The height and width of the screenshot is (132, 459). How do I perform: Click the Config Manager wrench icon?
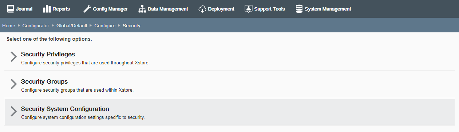pyautogui.click(x=87, y=9)
